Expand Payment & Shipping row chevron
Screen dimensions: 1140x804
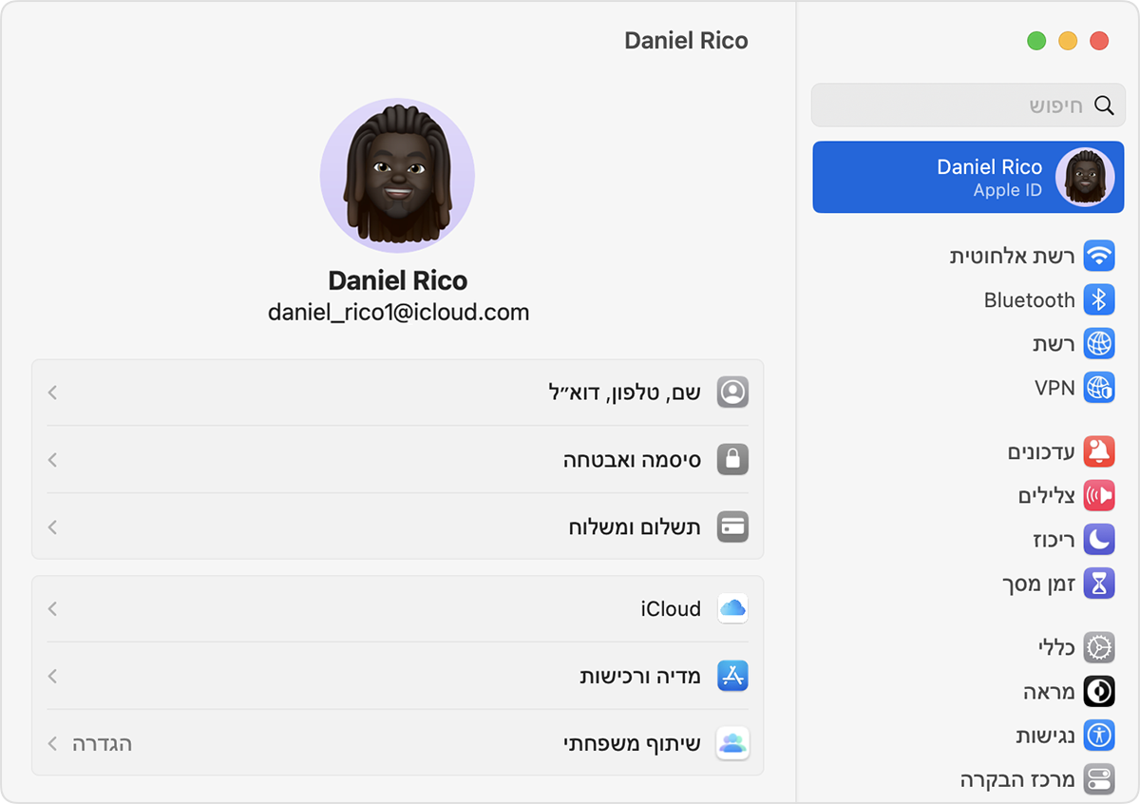point(53,526)
